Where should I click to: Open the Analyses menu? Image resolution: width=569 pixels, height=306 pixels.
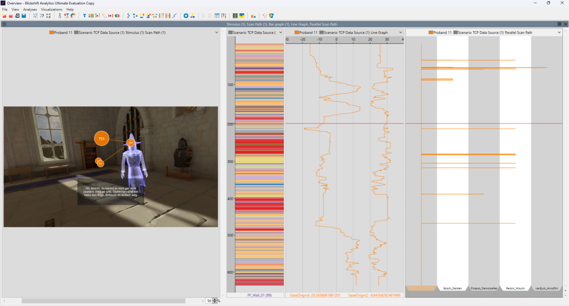29,9
